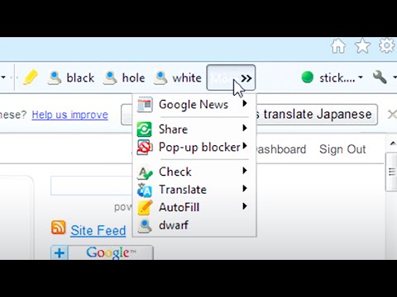This screenshot has width=397, height=297.
Task: Click the page search input field
Action: [92, 186]
